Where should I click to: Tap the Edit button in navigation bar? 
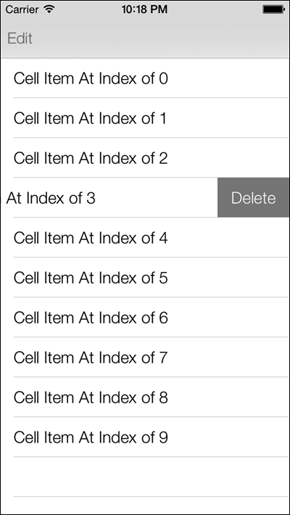coord(20,38)
